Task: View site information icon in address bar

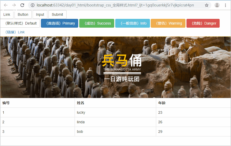Action: [33, 5]
